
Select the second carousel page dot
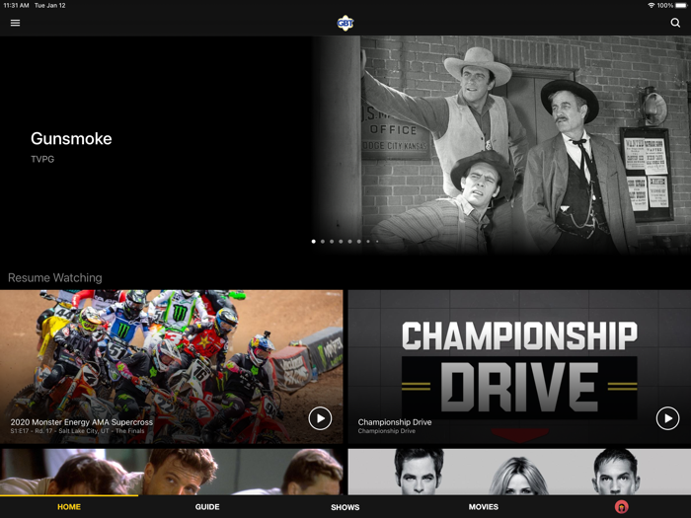pos(323,242)
